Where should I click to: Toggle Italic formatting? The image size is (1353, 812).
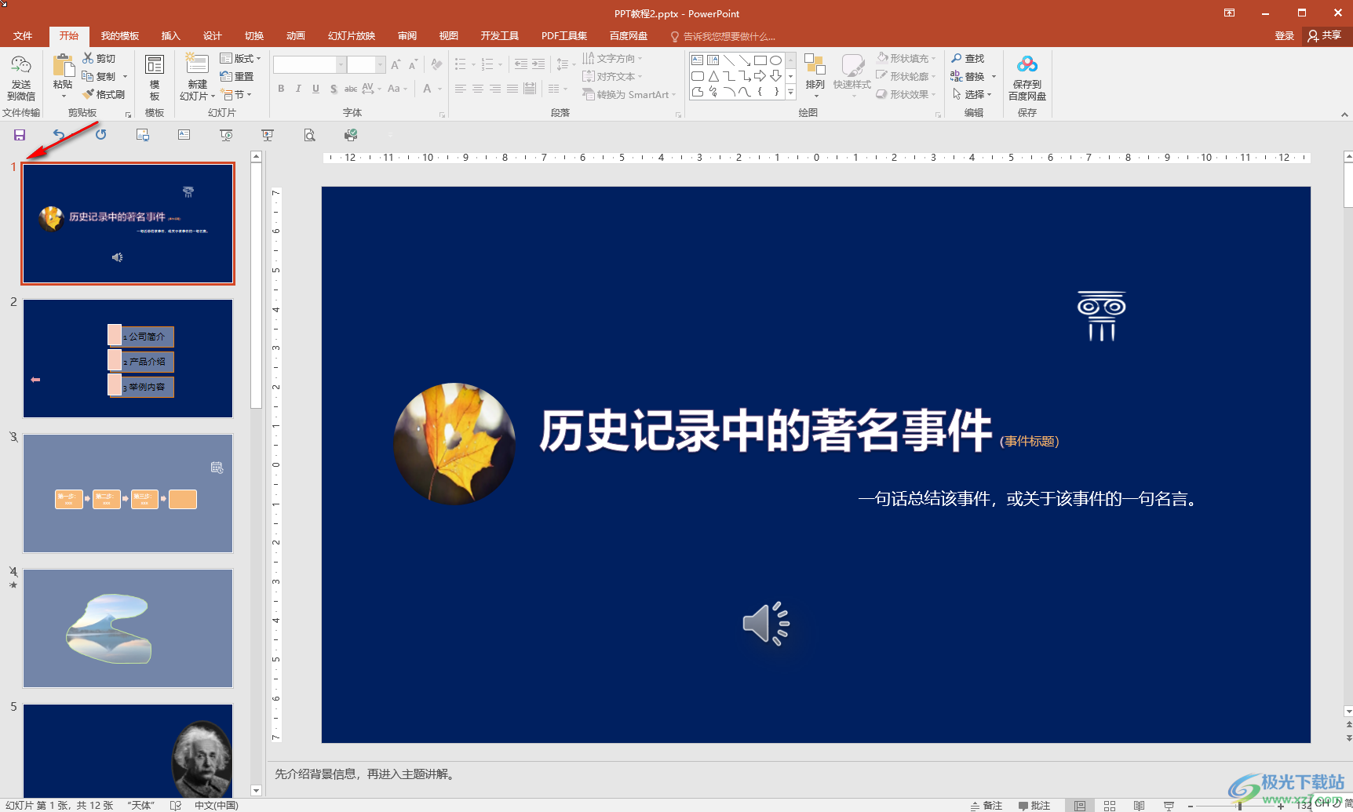(x=298, y=89)
